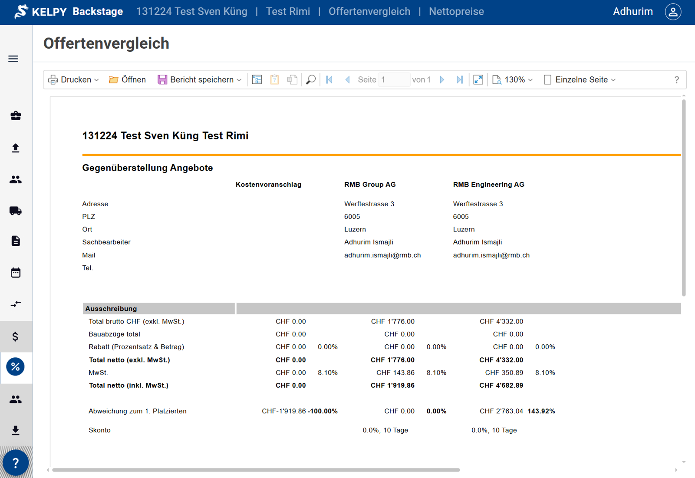This screenshot has width=695, height=478.
Task: Click the page number input field
Action: pos(394,80)
